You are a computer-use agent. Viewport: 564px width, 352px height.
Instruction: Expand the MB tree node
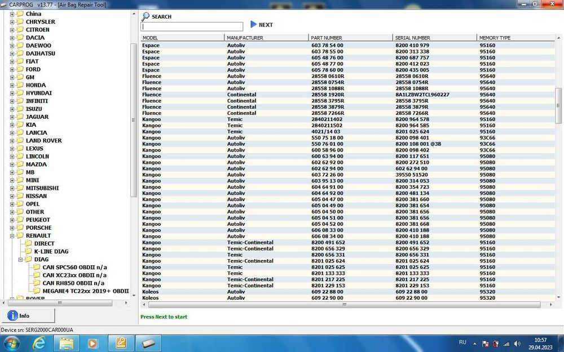pyautogui.click(x=12, y=172)
